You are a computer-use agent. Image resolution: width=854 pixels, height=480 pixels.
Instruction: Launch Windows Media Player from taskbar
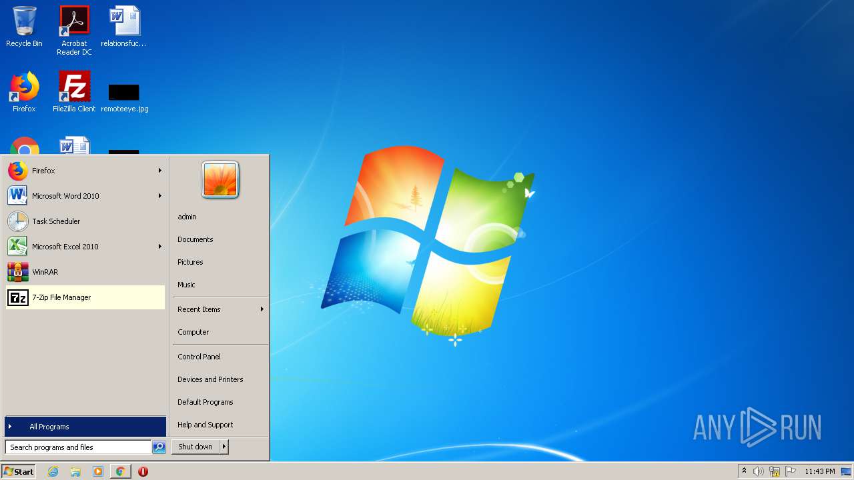click(x=98, y=471)
